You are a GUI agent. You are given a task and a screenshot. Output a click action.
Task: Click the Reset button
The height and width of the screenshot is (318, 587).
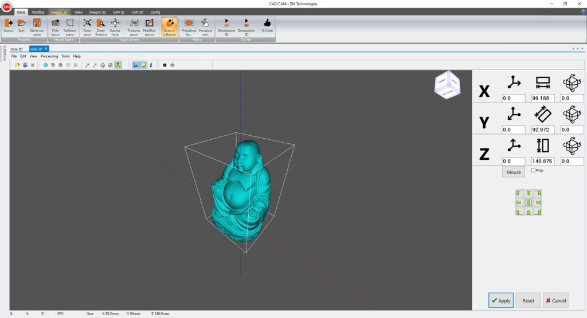[528, 300]
